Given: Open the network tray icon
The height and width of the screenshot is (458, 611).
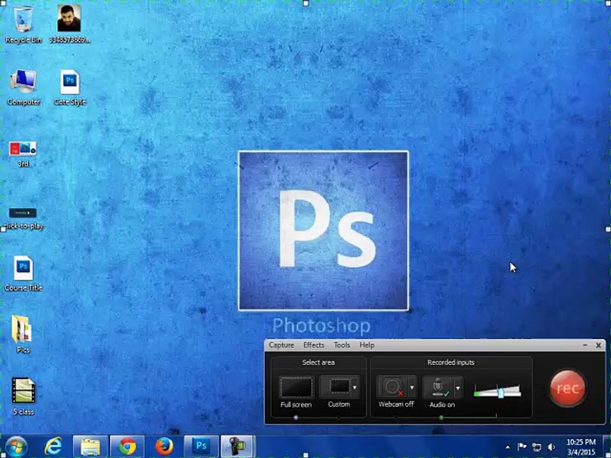Looking at the screenshot, I should (537, 447).
